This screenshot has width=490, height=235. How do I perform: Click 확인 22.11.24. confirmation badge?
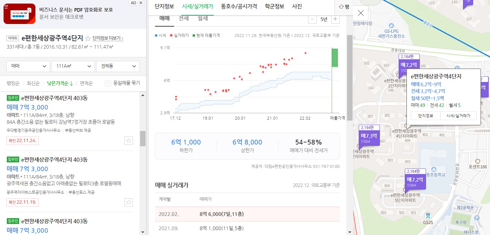[22, 140]
